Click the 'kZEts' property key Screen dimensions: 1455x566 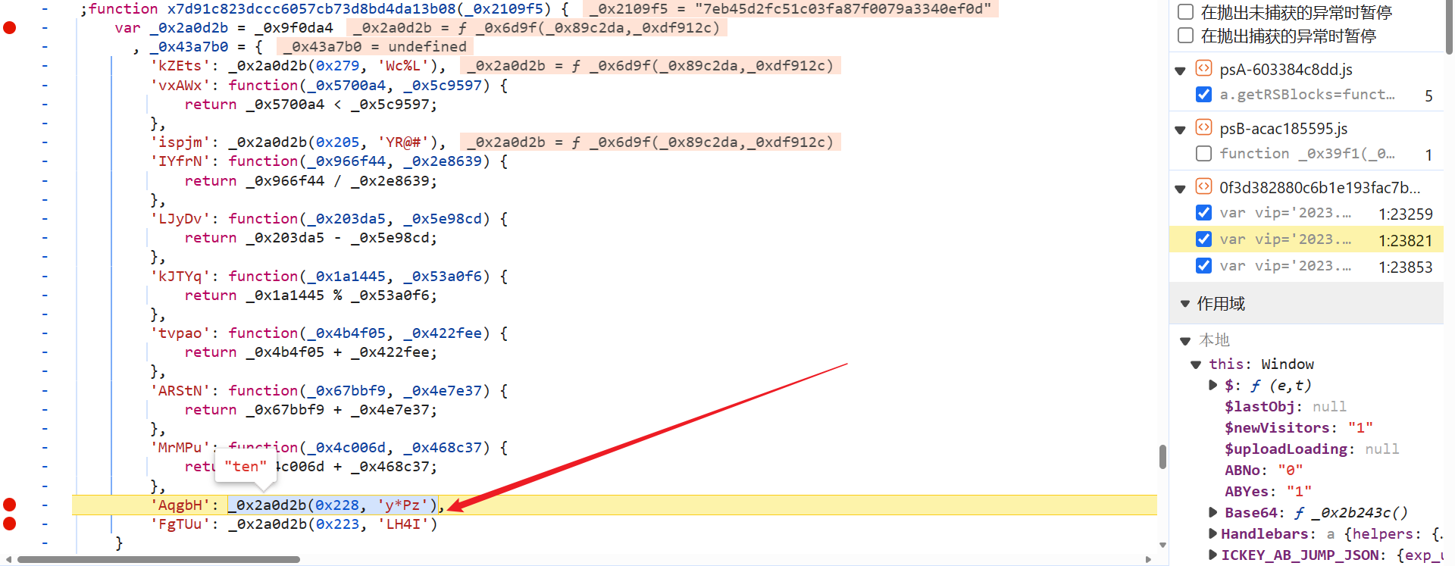[x=180, y=66]
